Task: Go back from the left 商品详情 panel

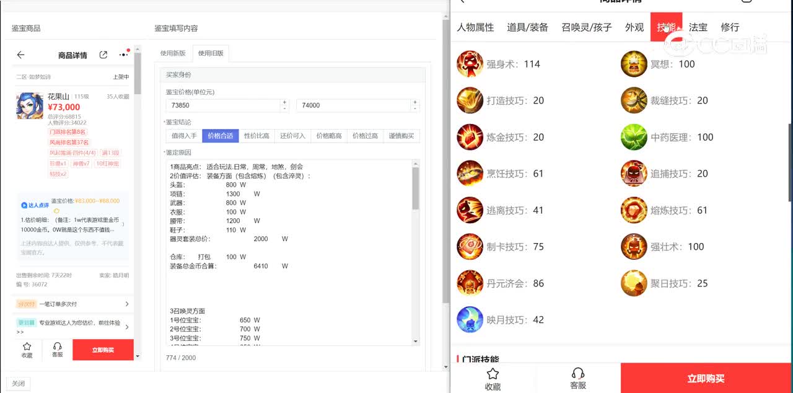Action: 20,55
